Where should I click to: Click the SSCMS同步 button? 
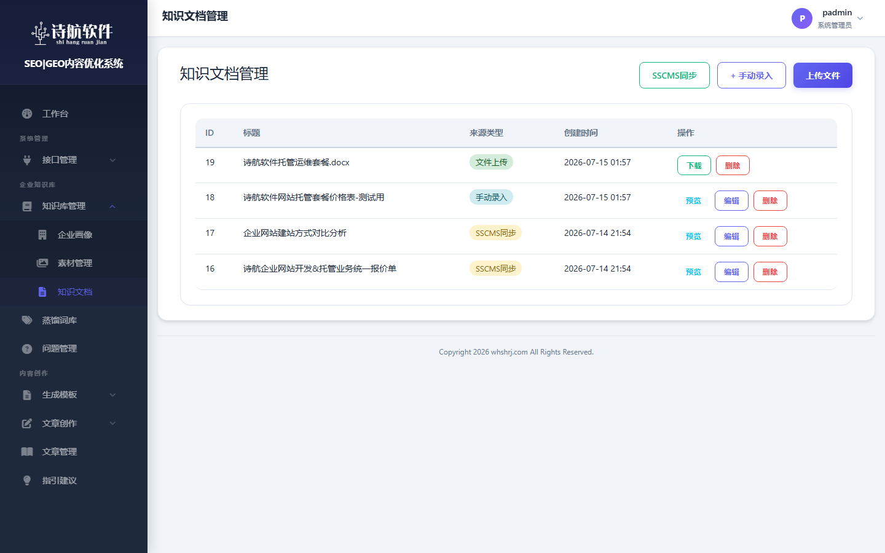tap(674, 75)
